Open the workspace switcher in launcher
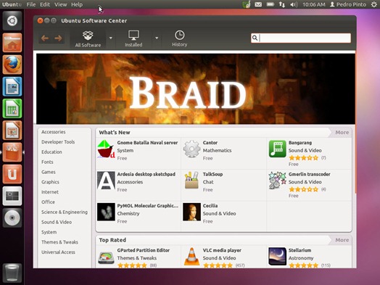 coord(12,196)
